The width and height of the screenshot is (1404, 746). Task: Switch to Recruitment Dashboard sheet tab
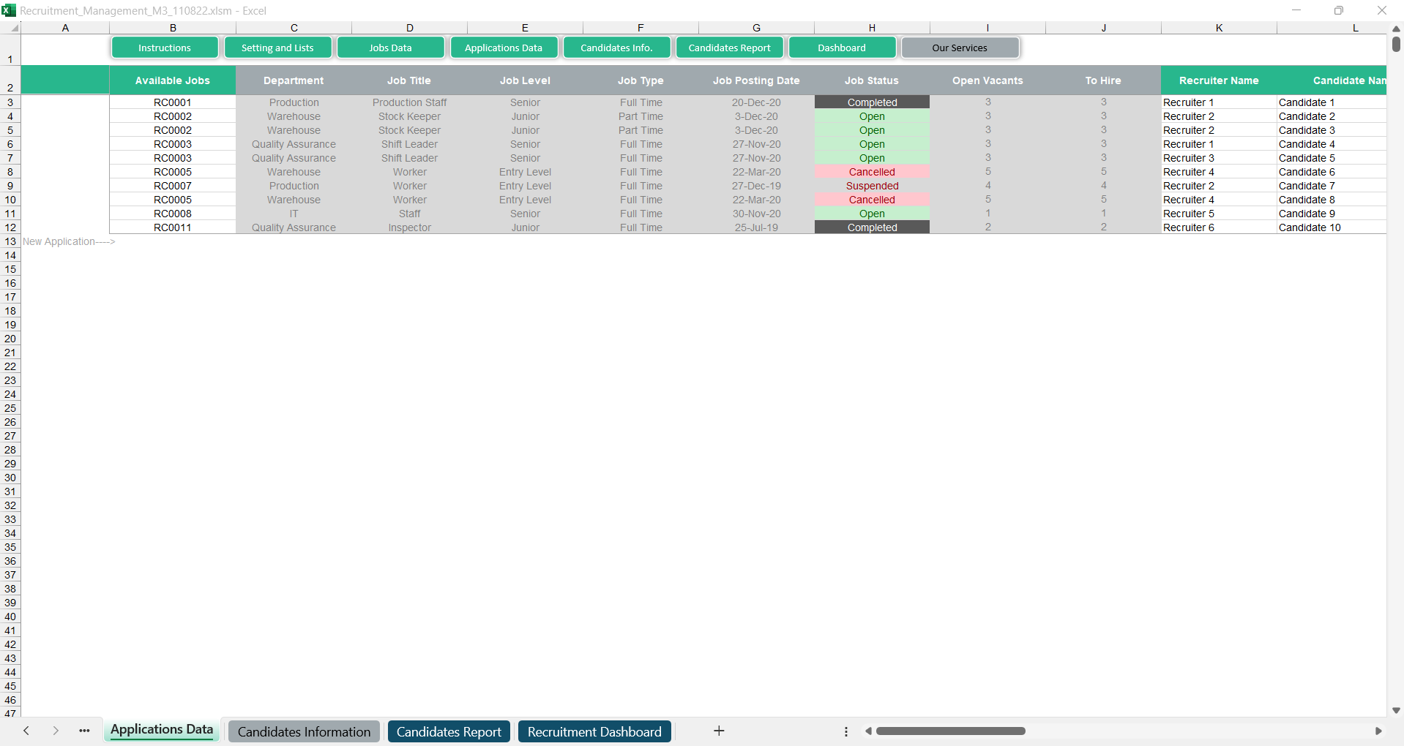(594, 731)
